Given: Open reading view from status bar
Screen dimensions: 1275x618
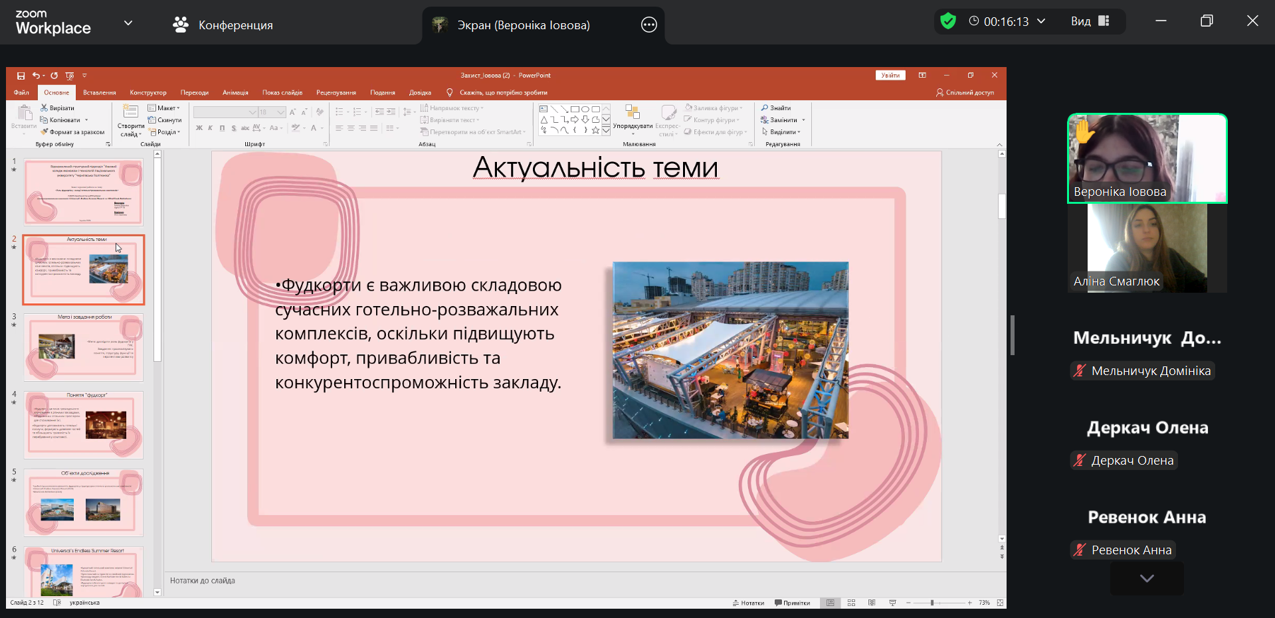Looking at the screenshot, I should [x=872, y=603].
